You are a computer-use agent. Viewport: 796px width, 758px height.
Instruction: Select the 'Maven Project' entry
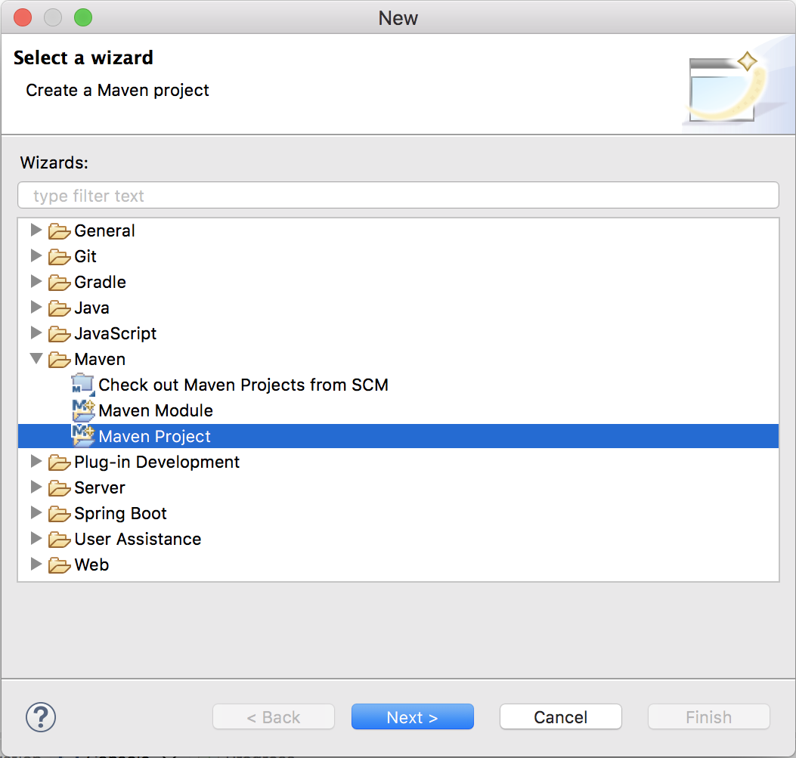point(154,437)
